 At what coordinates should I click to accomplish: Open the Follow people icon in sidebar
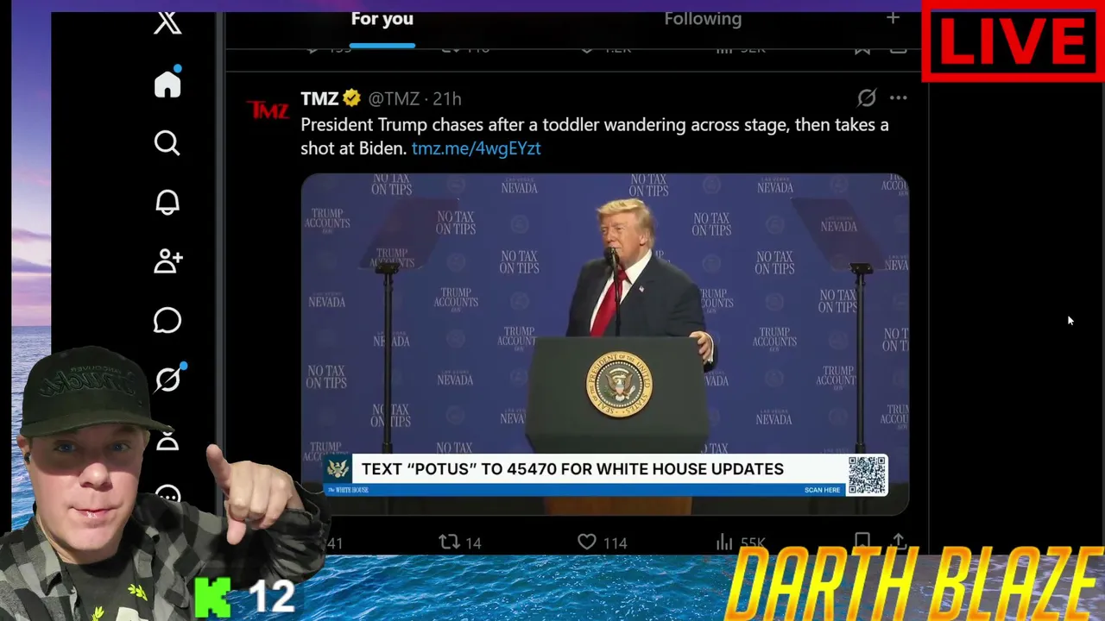click(168, 261)
